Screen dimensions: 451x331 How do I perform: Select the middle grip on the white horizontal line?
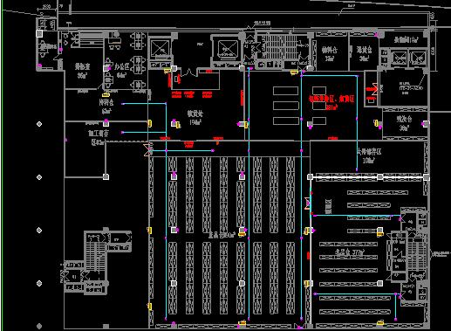coord(379,176)
